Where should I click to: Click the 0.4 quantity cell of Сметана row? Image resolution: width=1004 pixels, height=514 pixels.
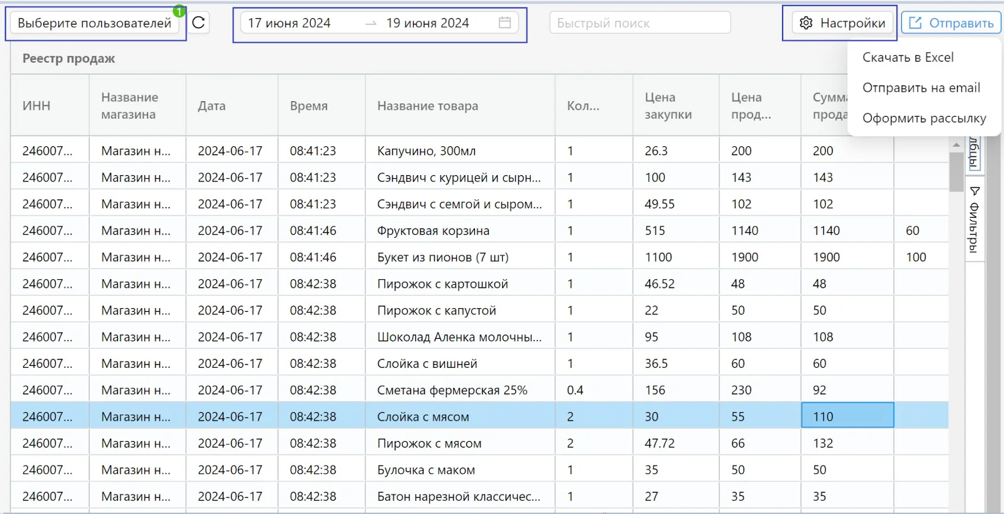click(x=594, y=390)
